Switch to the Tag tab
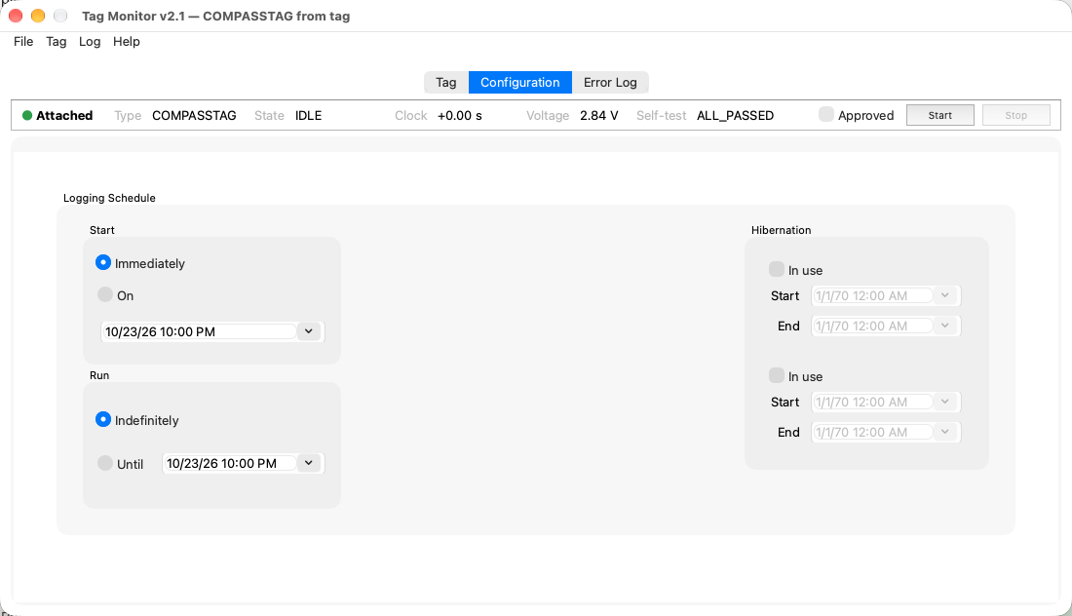The height and width of the screenshot is (616, 1072). 446,82
